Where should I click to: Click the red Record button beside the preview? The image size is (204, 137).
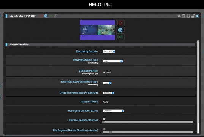click(120, 23)
